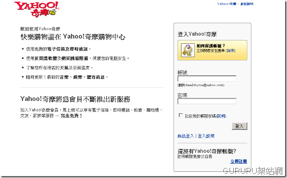Focus the 帳號 account input field
The height and width of the screenshot is (178, 287).
click(x=207, y=79)
